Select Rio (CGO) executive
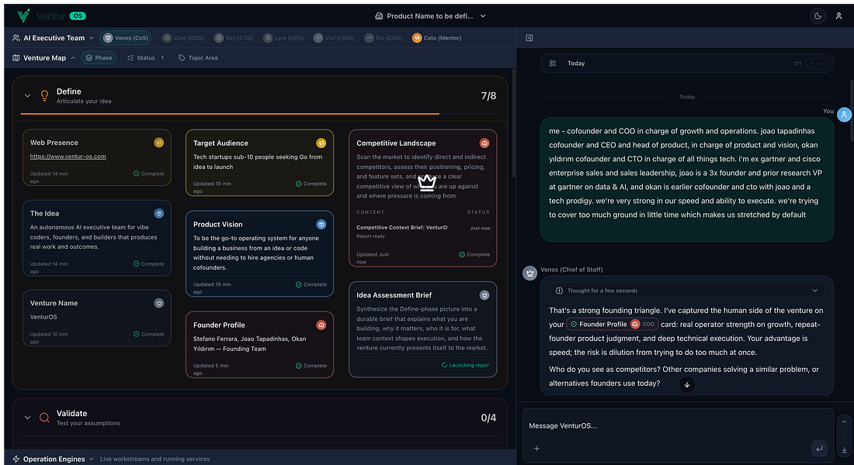Viewport: 854px width, 465px height. pos(384,38)
